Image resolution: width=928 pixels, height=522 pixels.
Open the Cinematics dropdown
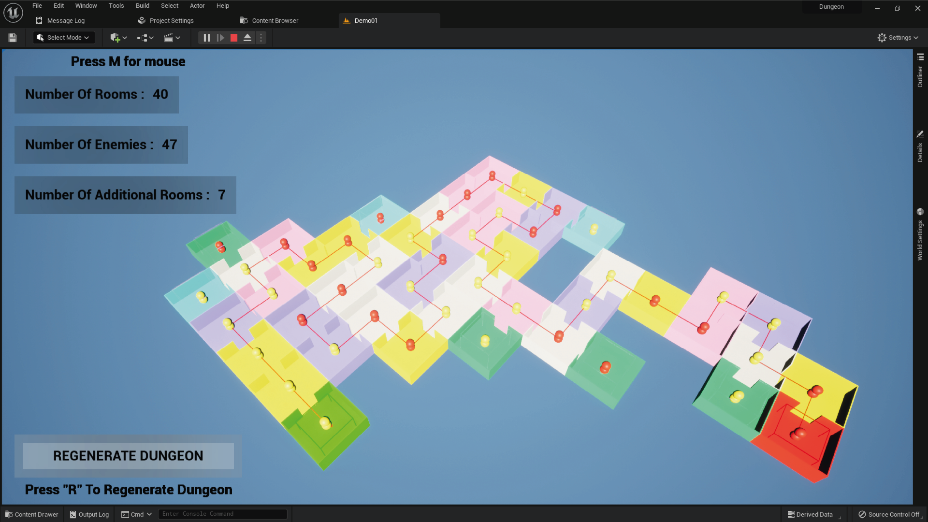172,37
